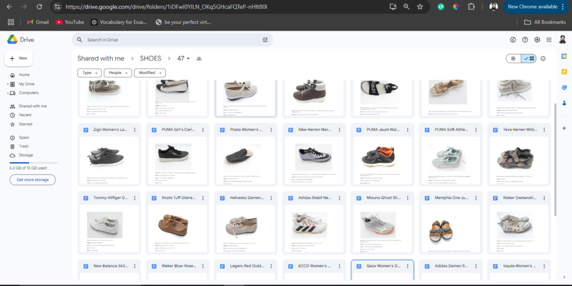Image resolution: width=572 pixels, height=286 pixels.
Task: Click the Search in Drive field
Action: 172,40
